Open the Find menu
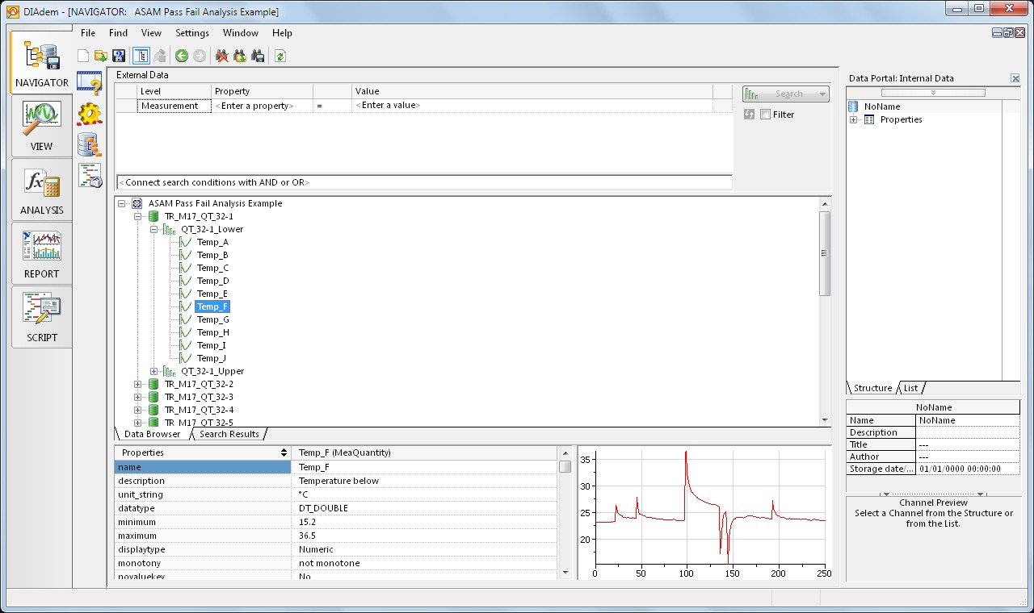Screen dimensions: 1034x613 (x=118, y=33)
